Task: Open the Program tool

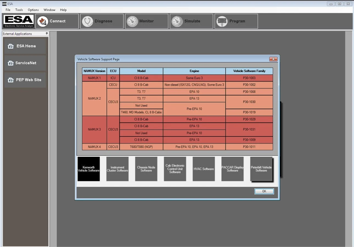Action: [222, 21]
